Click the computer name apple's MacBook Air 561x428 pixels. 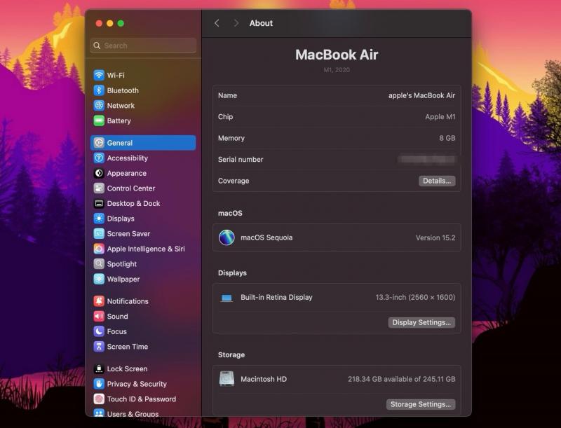point(422,95)
